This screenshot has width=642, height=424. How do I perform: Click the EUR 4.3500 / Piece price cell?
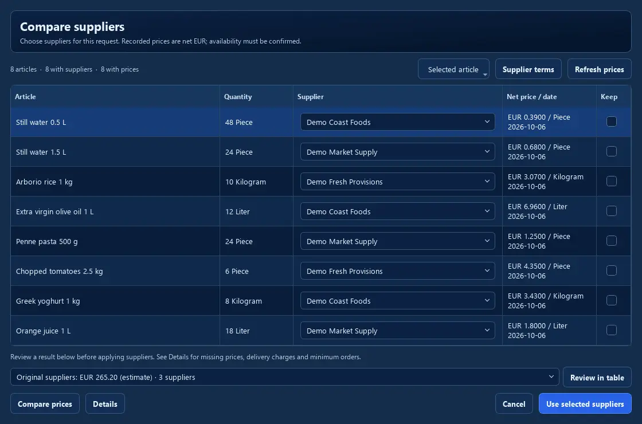550,271
